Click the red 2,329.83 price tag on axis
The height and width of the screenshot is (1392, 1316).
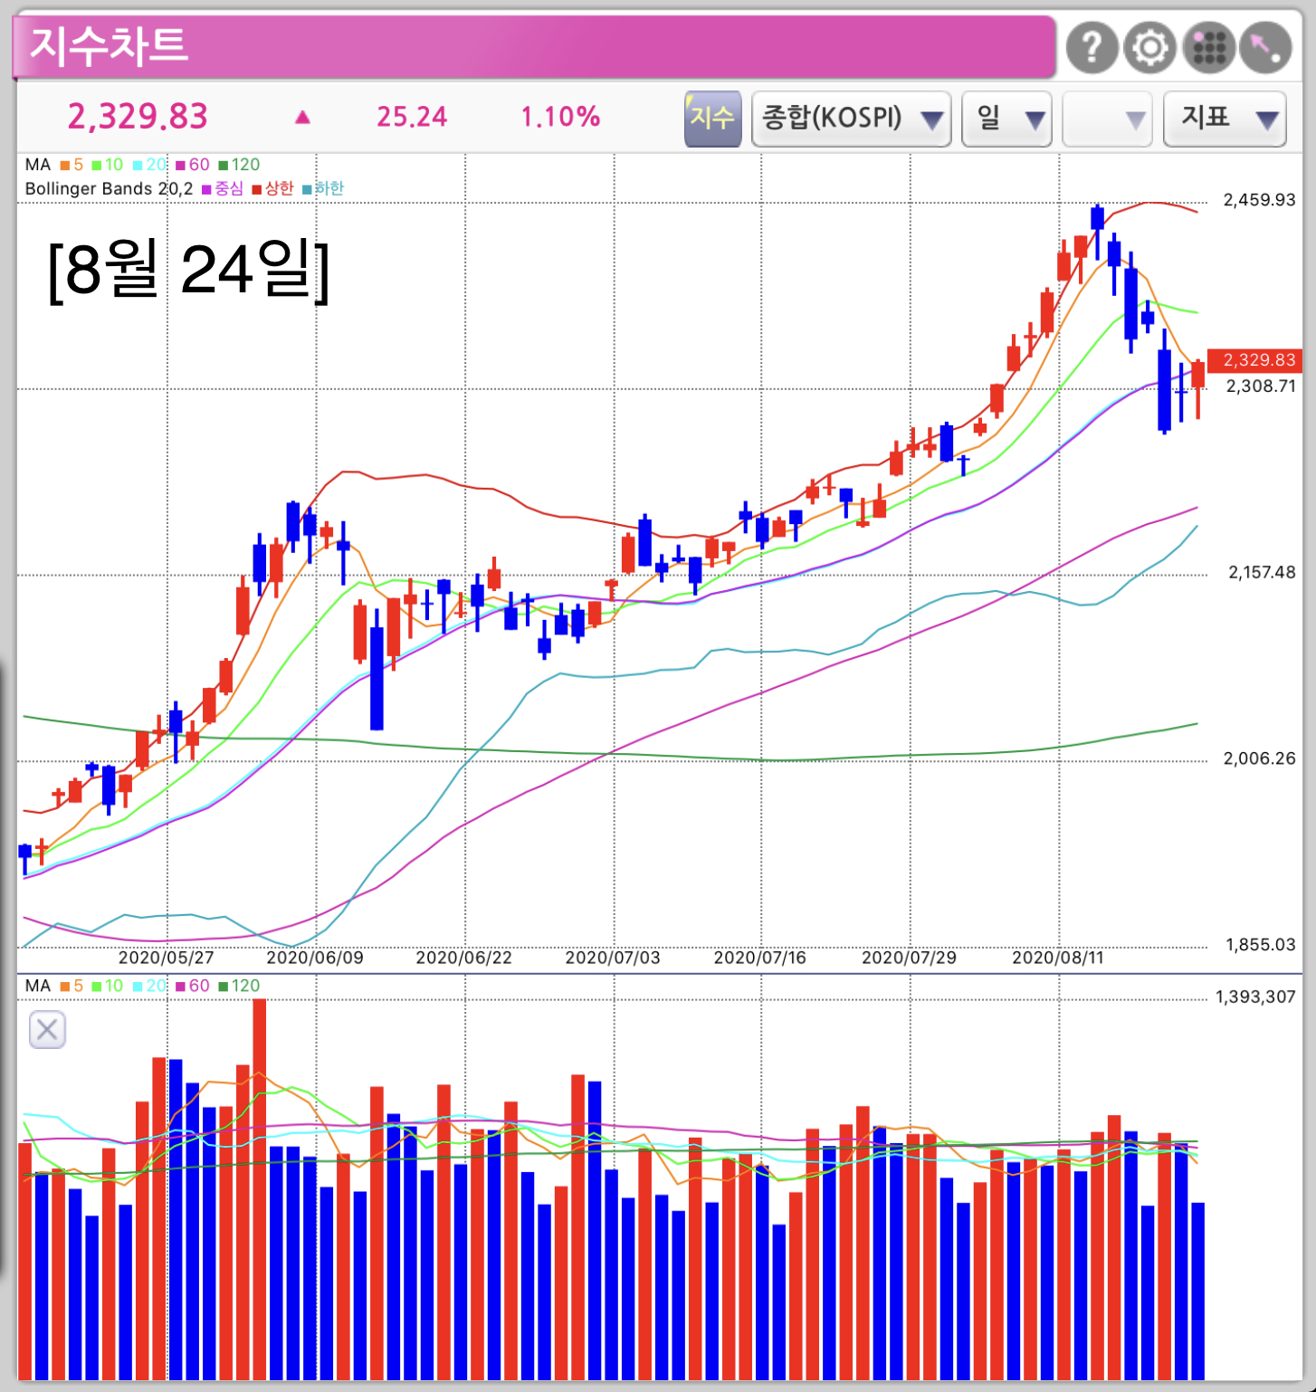coord(1255,360)
